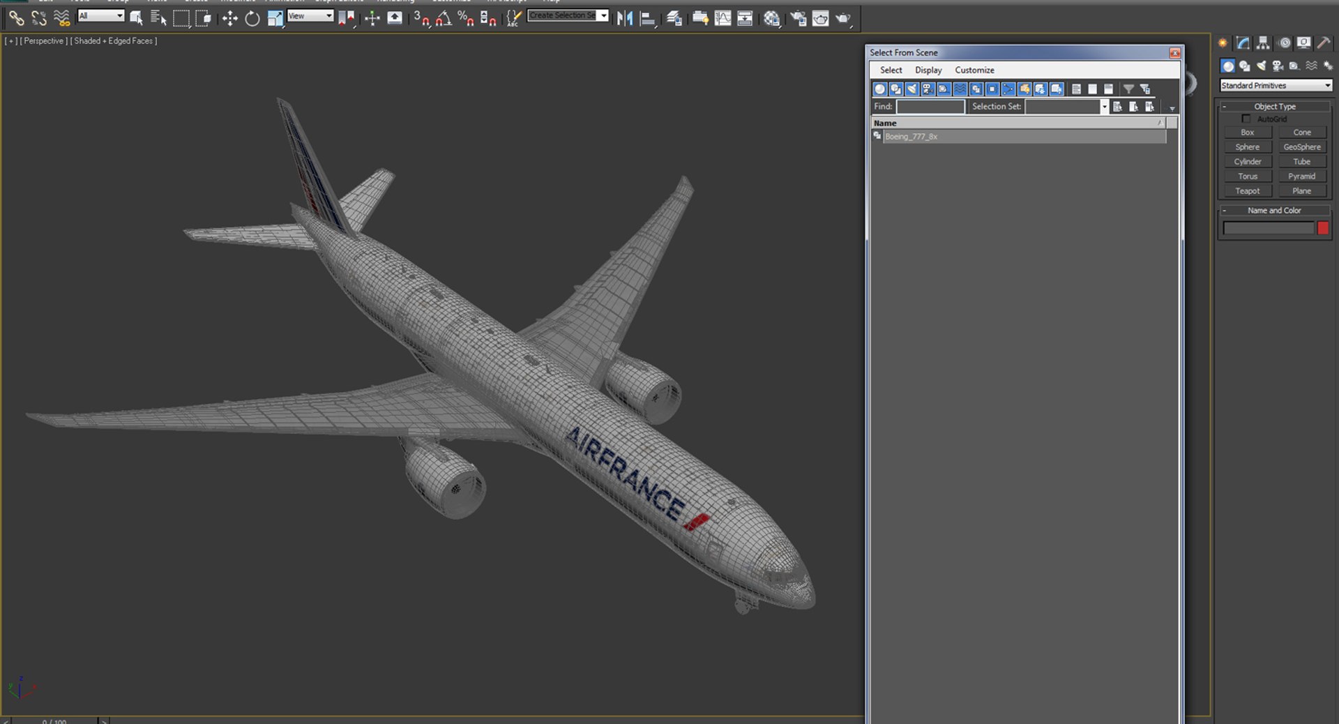1339x724 pixels.
Task: Click the GeoSphere primitive button
Action: [1301, 147]
